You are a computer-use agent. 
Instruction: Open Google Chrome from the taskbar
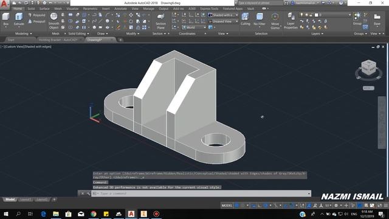pos(94,214)
